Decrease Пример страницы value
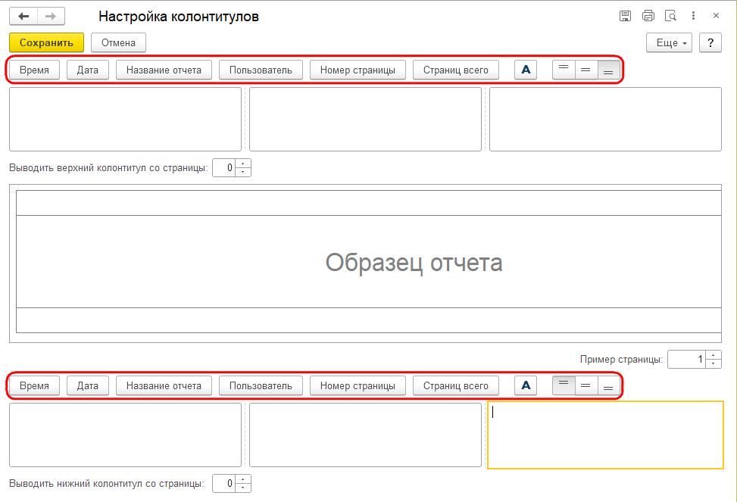 (713, 363)
